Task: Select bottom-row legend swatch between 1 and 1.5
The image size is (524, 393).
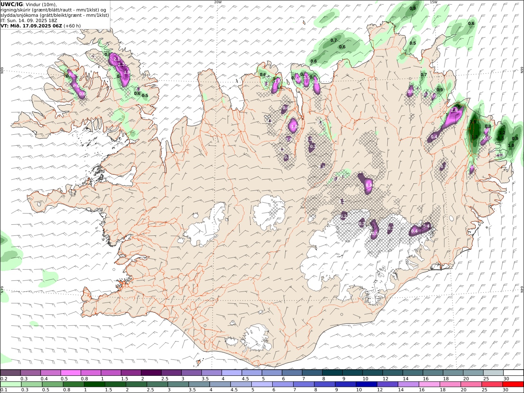Action: 94,384
